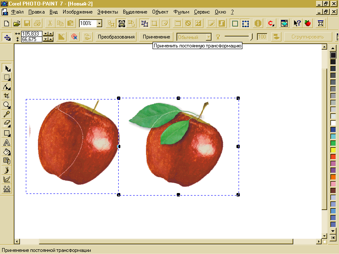The image size is (339, 254).
Task: Choose the Eraser tool
Action: click(x=7, y=124)
